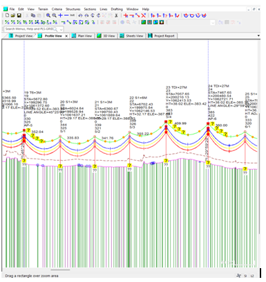Open the Lines menu
Viewport: 266px width, 282px height.
point(104,9)
